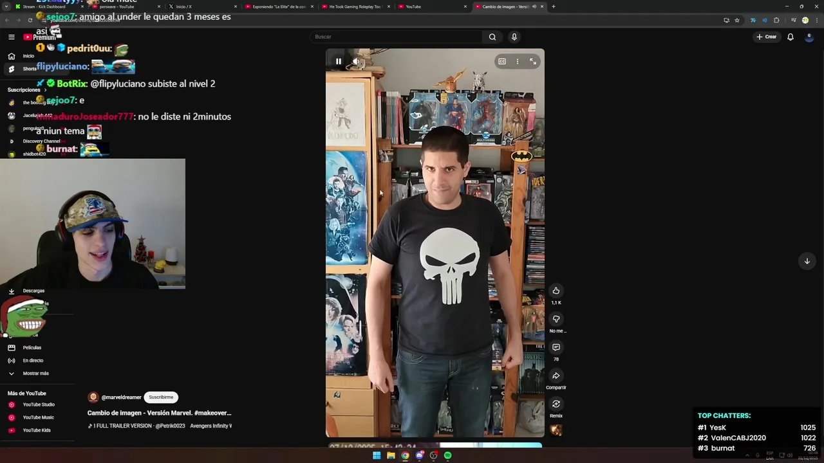Switch to Exponiendo "La Elite" tab

tap(278, 6)
